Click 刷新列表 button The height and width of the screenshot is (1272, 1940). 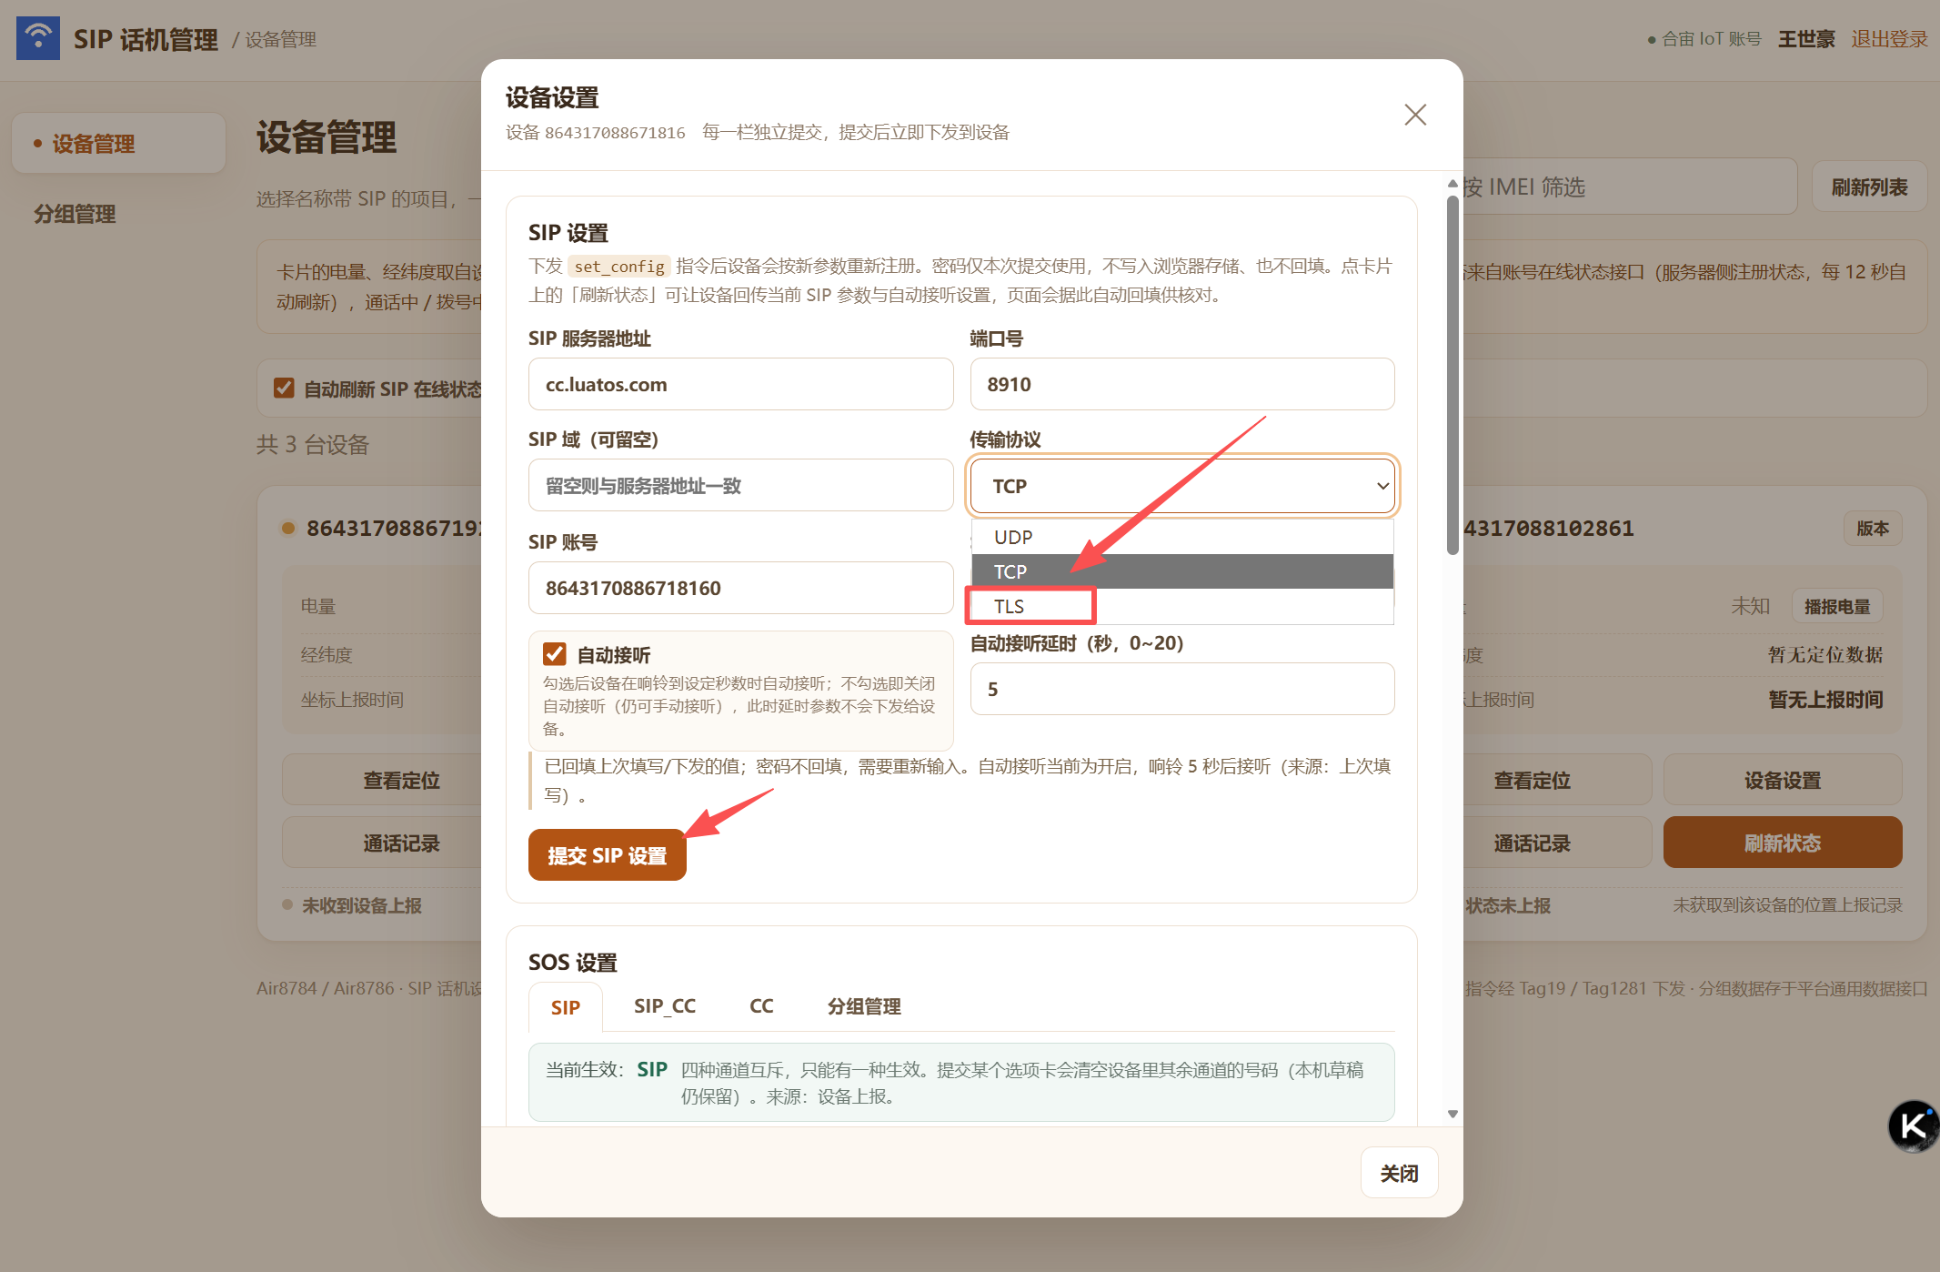pos(1869,187)
